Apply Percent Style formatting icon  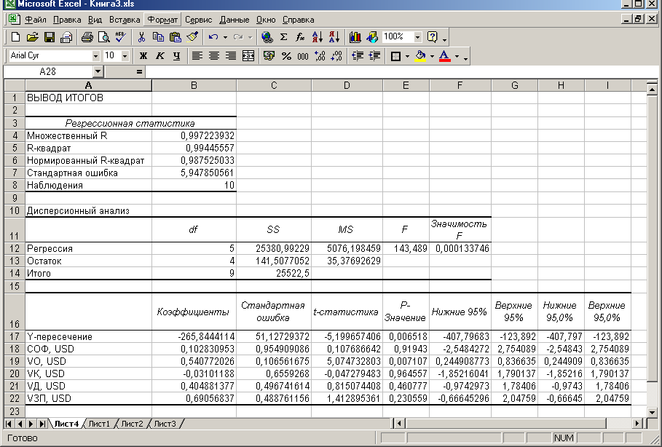click(x=286, y=55)
